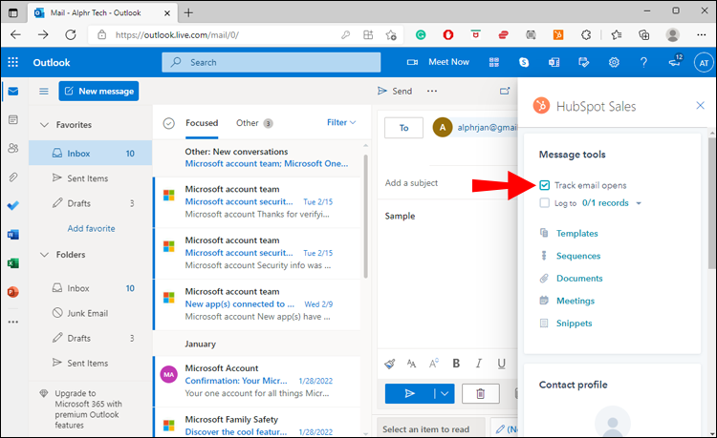
Task: Open Inbox under Favorites
Action: click(91, 154)
